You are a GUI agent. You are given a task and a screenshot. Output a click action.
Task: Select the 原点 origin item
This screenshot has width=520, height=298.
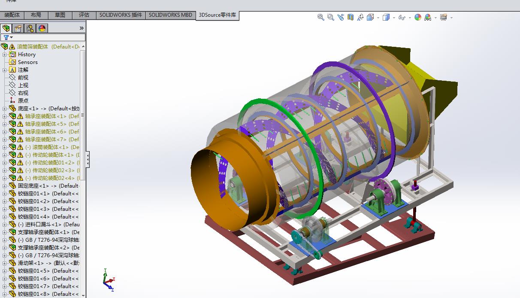pos(23,101)
